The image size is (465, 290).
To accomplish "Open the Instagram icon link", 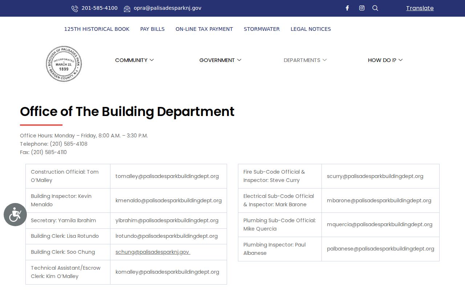I will click(362, 8).
